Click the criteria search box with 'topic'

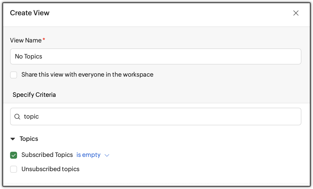156,117
